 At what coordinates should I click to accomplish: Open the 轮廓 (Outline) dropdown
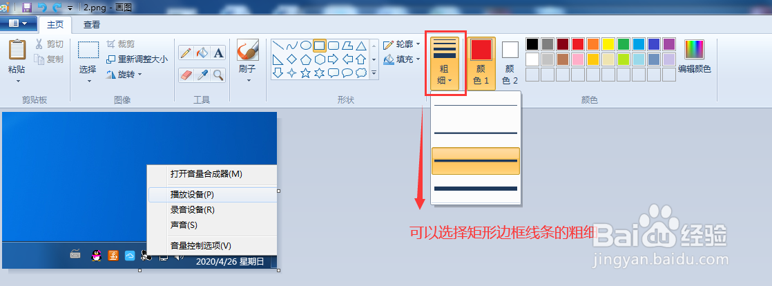pyautogui.click(x=403, y=44)
